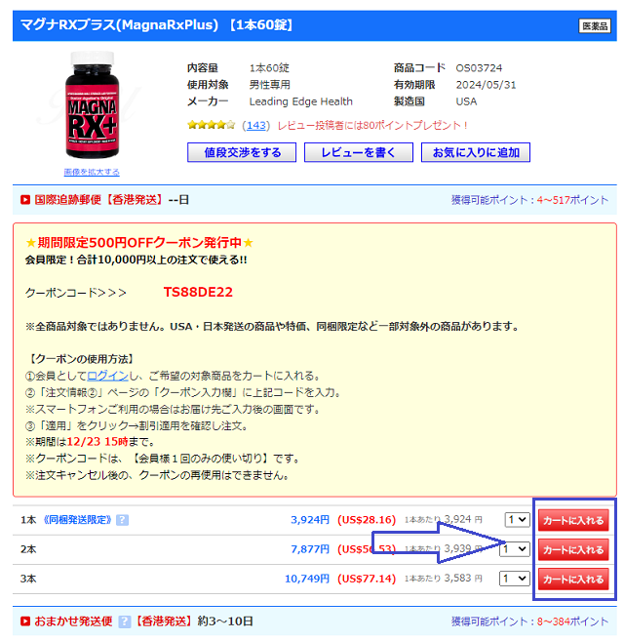Click the 獲得可能ポイント：8〜384ポイント text
This screenshot has width=624, height=641.
[529, 621]
